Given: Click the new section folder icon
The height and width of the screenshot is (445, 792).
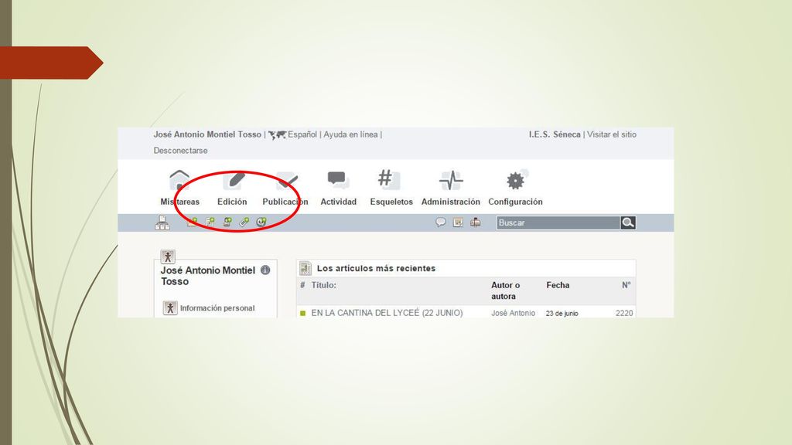Looking at the screenshot, I should click(193, 222).
